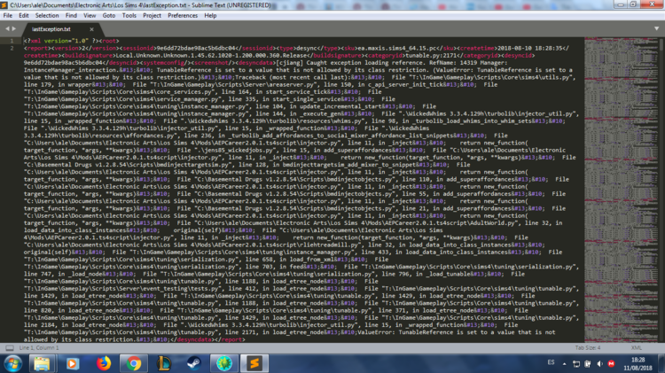Open League of Legends taskbar icon
The height and width of the screenshot is (373, 665).
tap(164, 363)
